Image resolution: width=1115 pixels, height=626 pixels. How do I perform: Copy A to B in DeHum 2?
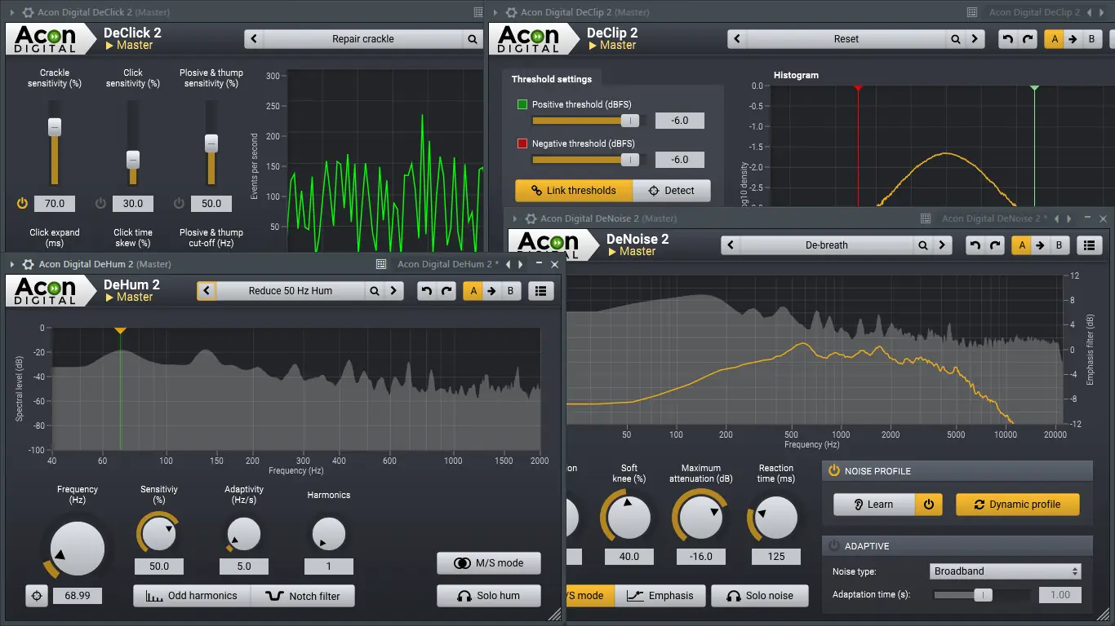(x=492, y=291)
